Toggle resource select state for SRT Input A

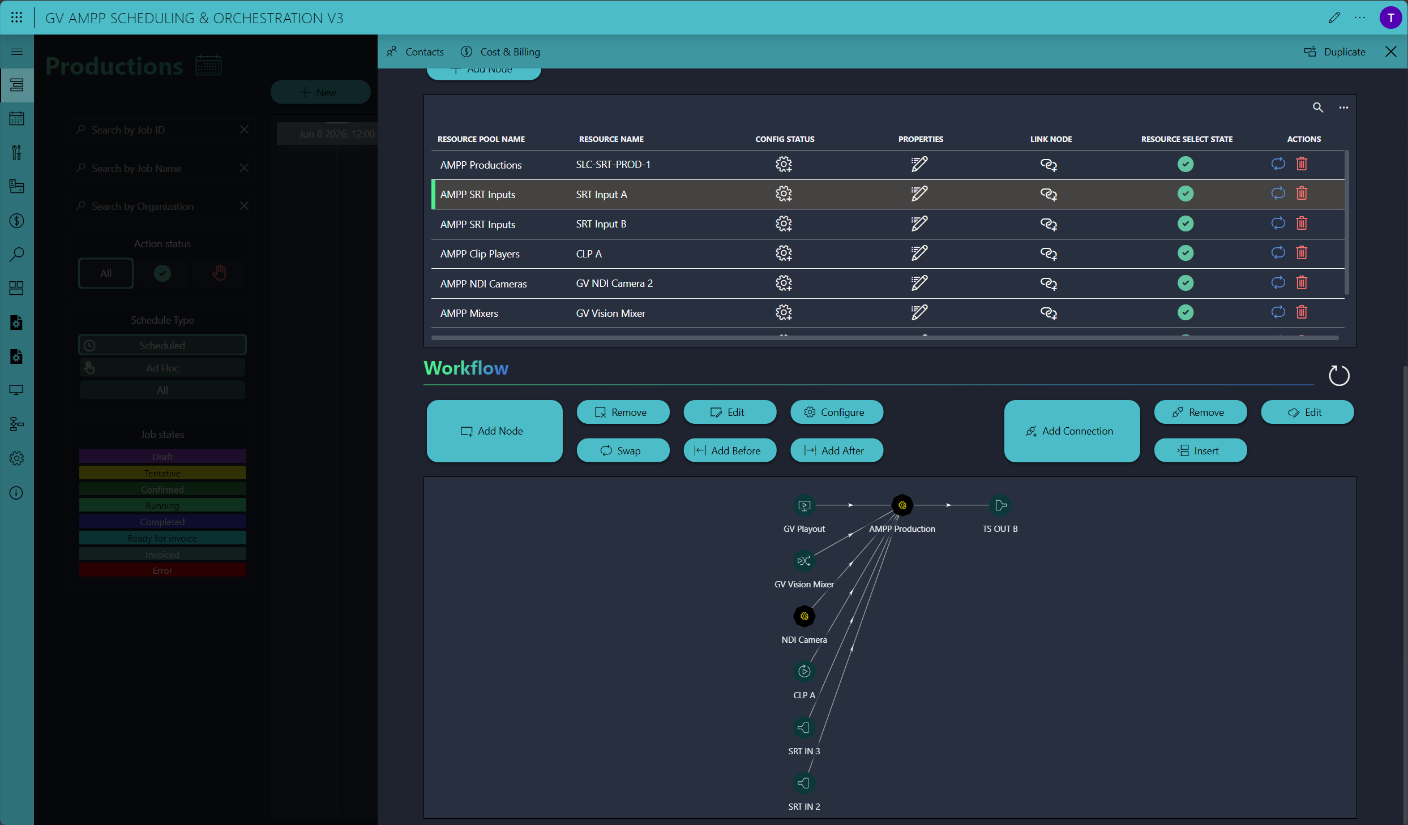1186,194
